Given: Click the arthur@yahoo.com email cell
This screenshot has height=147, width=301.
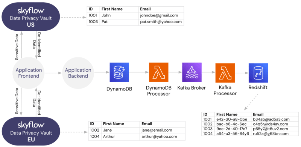Looking at the screenshot, I should tap(163, 136).
